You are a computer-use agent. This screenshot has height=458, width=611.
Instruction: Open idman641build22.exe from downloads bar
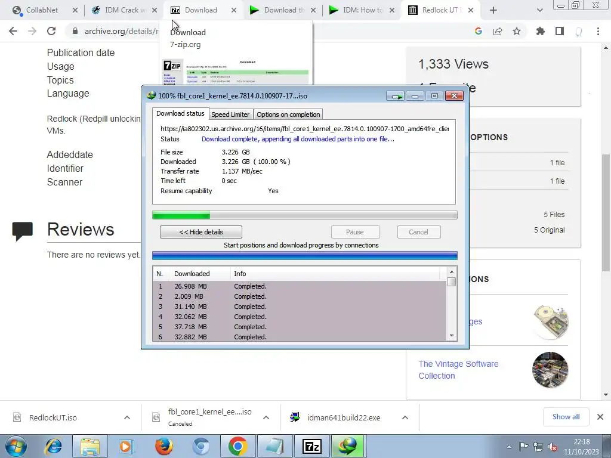[x=343, y=417]
